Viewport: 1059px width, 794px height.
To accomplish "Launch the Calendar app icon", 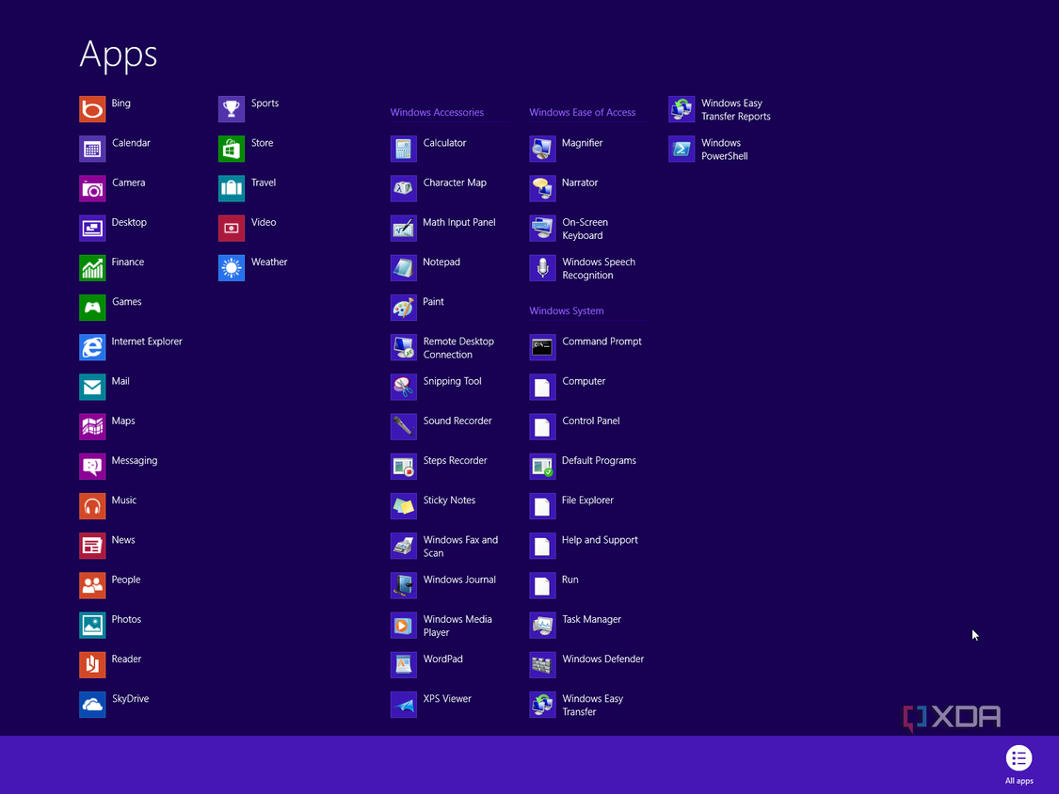I will (92, 150).
